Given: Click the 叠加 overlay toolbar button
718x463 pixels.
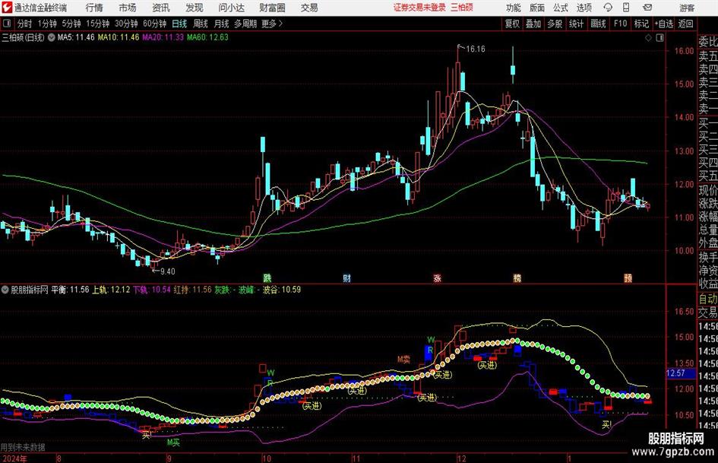Looking at the screenshot, I should click(533, 24).
